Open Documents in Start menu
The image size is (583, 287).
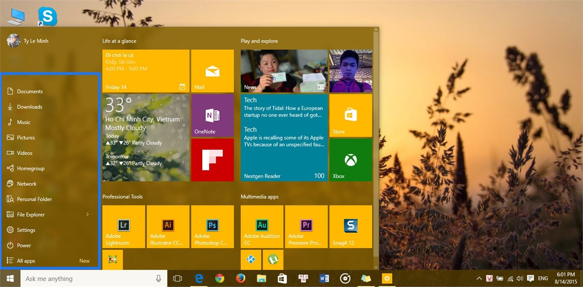(x=50, y=91)
